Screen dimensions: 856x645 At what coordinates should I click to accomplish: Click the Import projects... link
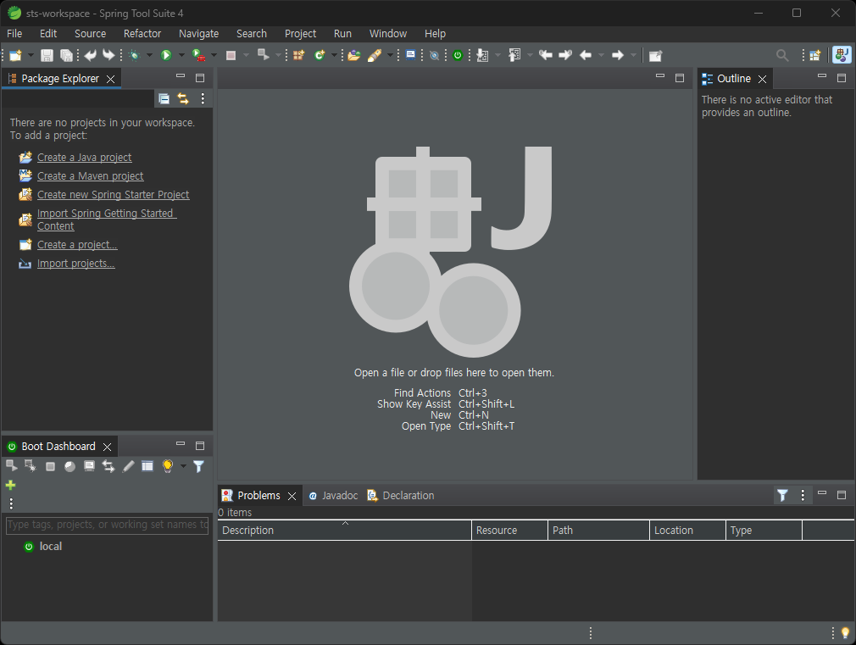(x=75, y=264)
